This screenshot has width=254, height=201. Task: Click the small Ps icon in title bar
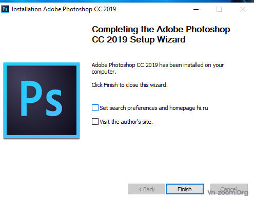[5, 9]
